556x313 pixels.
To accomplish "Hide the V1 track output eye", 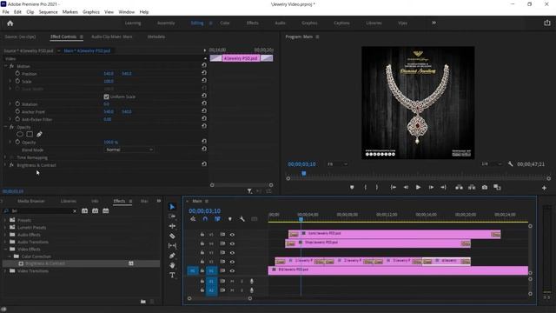I will 232,270.
